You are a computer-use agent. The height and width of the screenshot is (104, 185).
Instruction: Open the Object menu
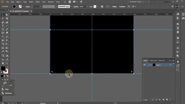coord(18,2)
